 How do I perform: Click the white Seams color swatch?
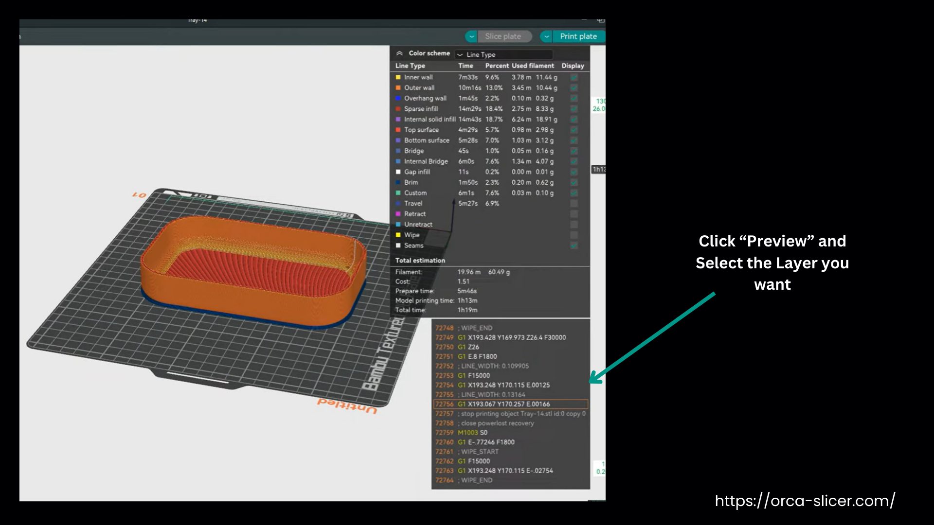[398, 245]
